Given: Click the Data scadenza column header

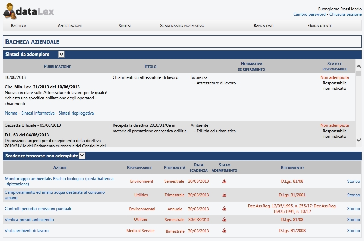Looking at the screenshot, I should tap(198, 168).
